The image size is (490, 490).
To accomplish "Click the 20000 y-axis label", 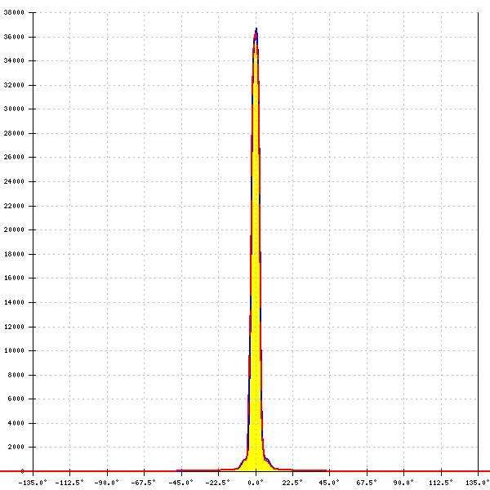I will (14, 229).
